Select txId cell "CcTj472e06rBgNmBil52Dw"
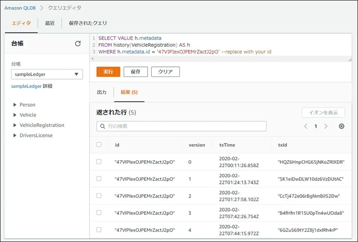 309,196
